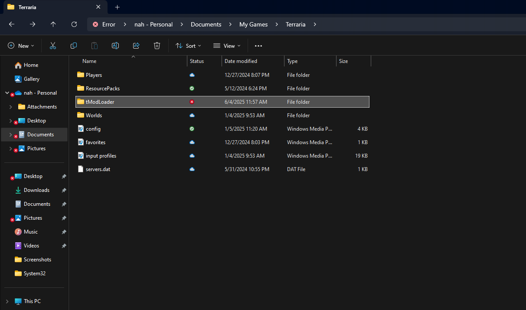The height and width of the screenshot is (310, 526).
Task: Select the Worlds folder
Action: coord(94,115)
